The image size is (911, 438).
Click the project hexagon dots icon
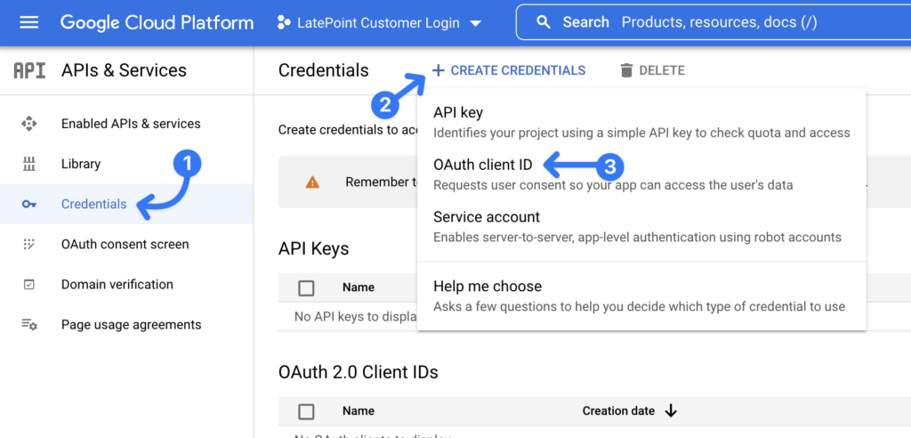tap(284, 23)
